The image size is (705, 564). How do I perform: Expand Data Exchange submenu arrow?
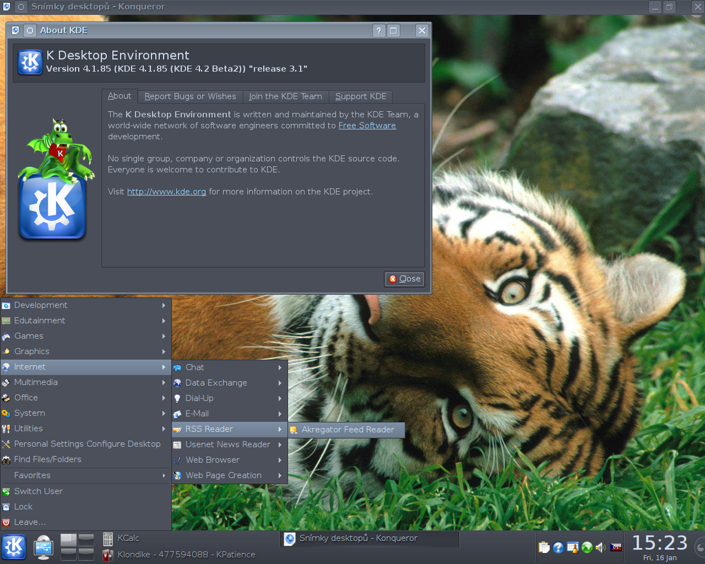(280, 383)
